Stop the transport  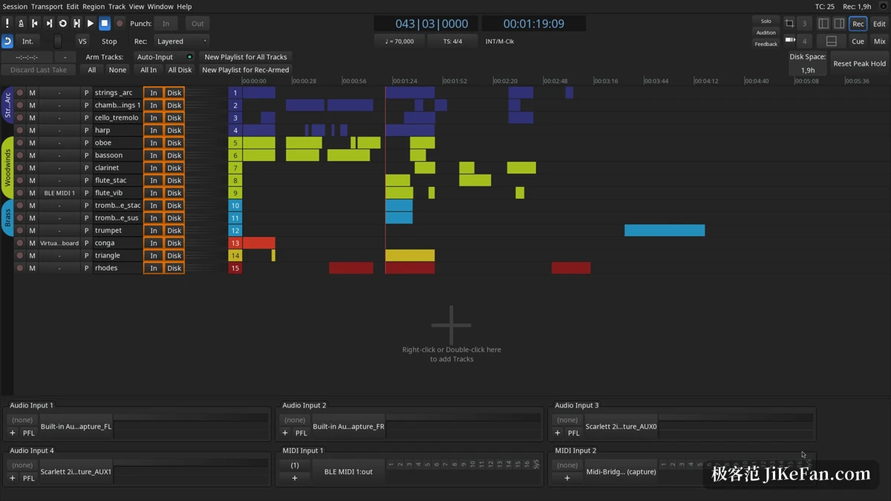click(x=105, y=24)
